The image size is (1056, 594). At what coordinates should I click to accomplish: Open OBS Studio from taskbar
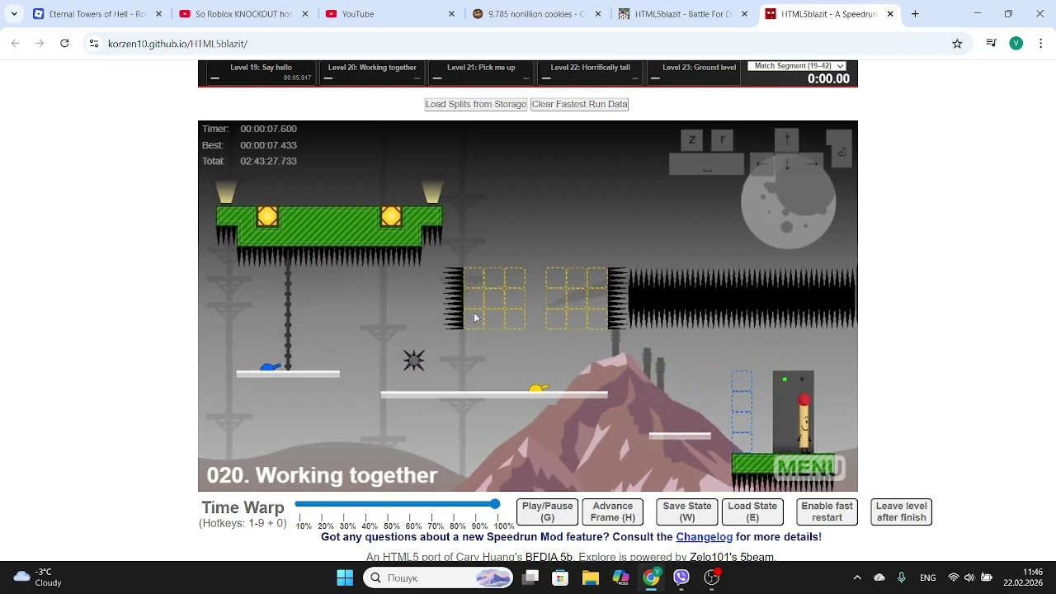712,577
